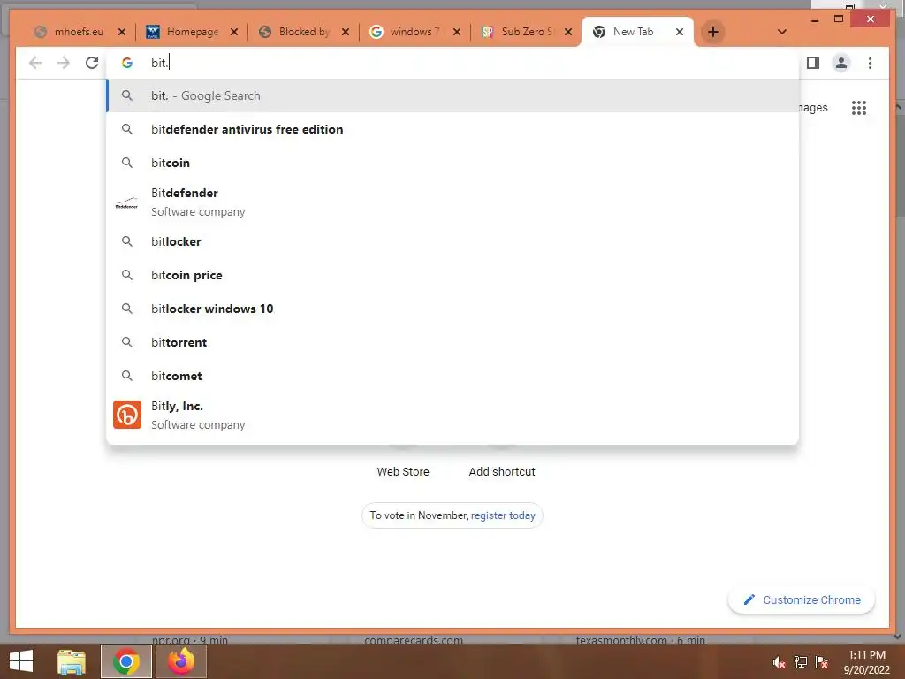905x679 pixels.
Task: Click the Bitly orange logo icon
Action: (x=127, y=415)
